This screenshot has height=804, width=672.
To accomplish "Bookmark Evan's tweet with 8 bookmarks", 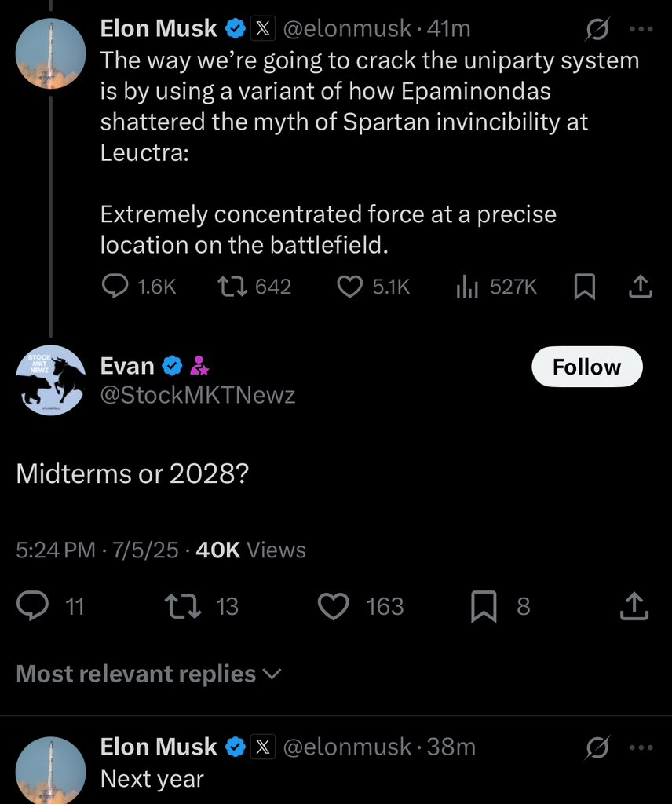I will tap(484, 605).
